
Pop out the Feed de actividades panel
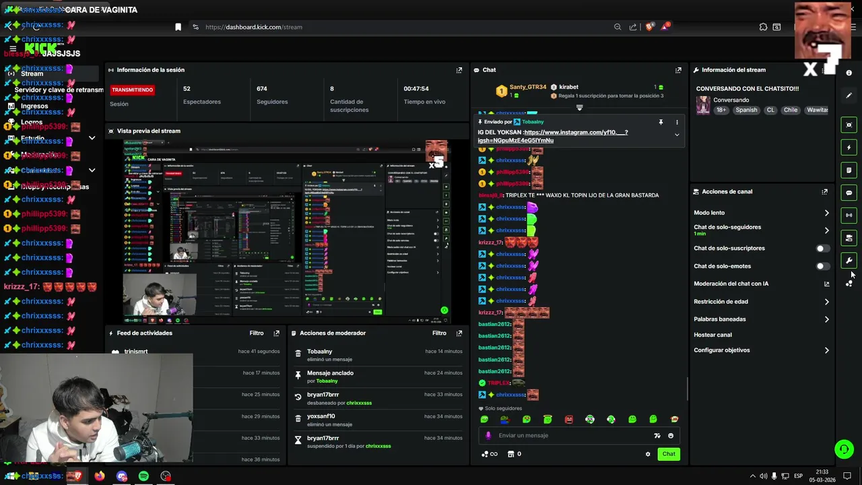click(x=276, y=333)
